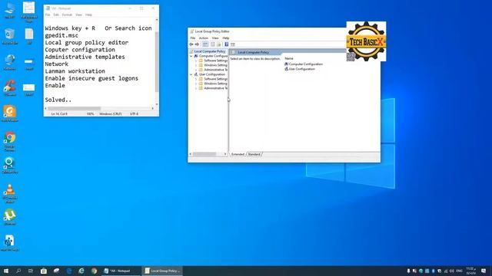Open the Windows Start button
Screen dimensions: 492x276
click(x=6, y=271)
